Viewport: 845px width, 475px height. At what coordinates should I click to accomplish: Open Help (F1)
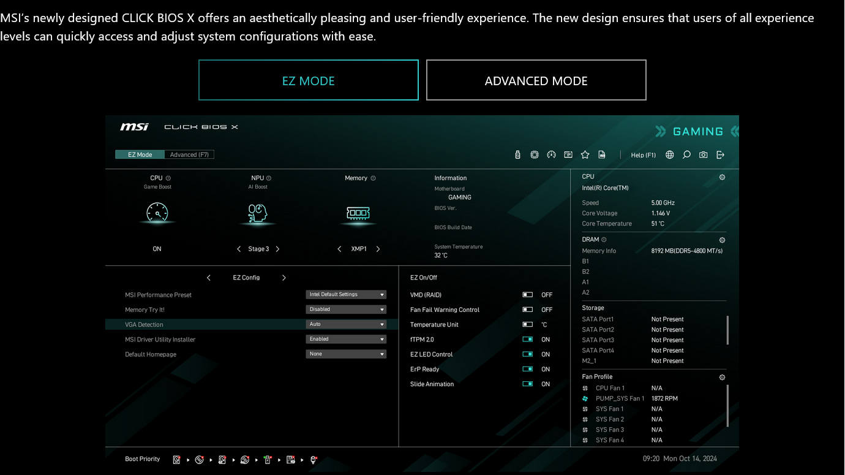[643, 155]
